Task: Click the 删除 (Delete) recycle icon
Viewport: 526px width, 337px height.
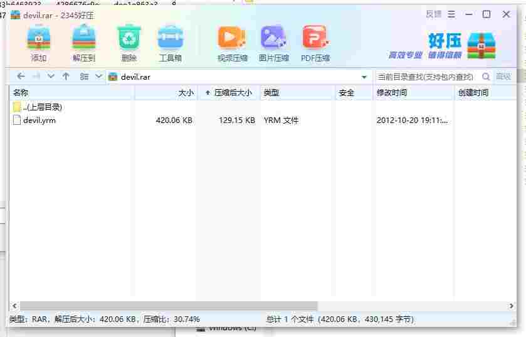Action: coord(129,44)
